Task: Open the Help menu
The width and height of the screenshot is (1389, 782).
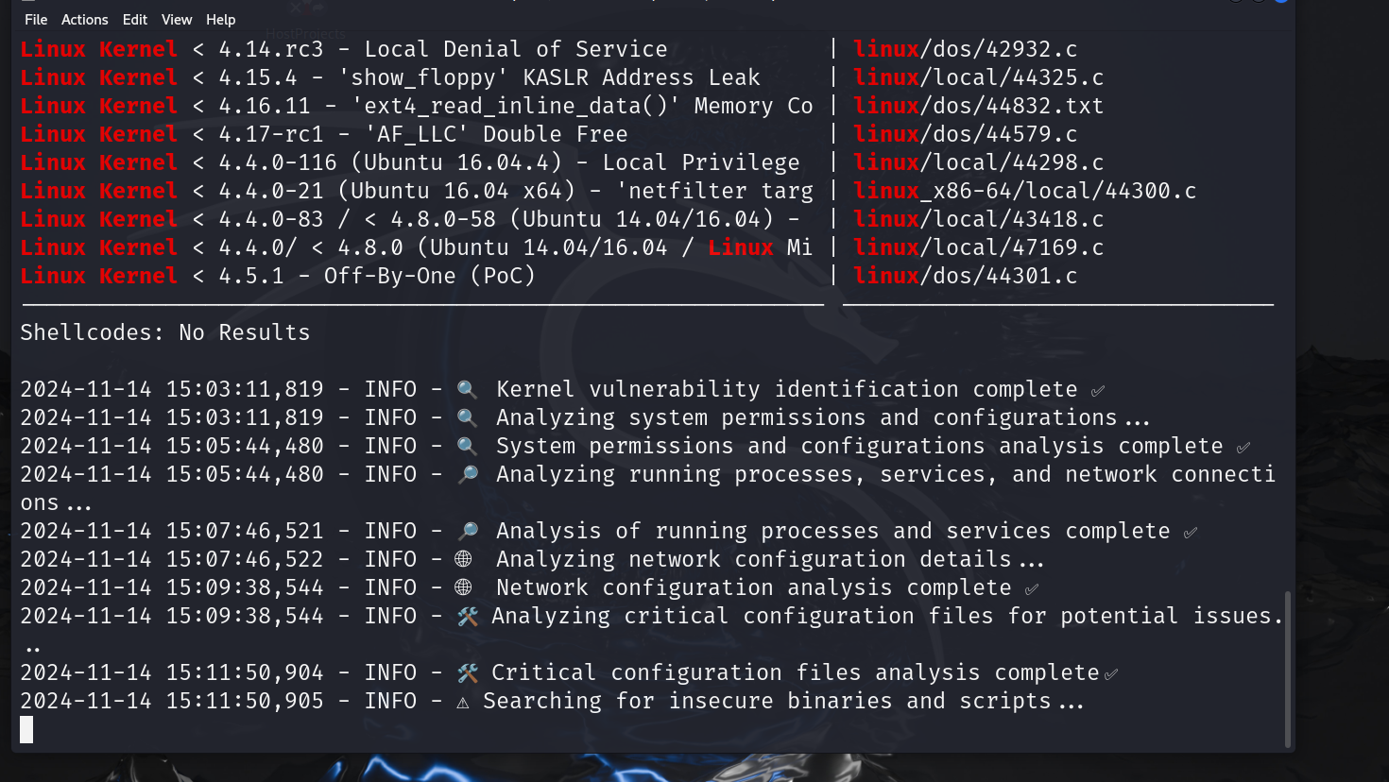Action: click(221, 19)
